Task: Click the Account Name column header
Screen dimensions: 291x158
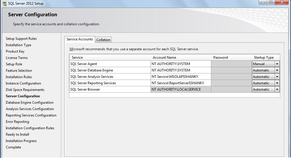Action: (181, 58)
